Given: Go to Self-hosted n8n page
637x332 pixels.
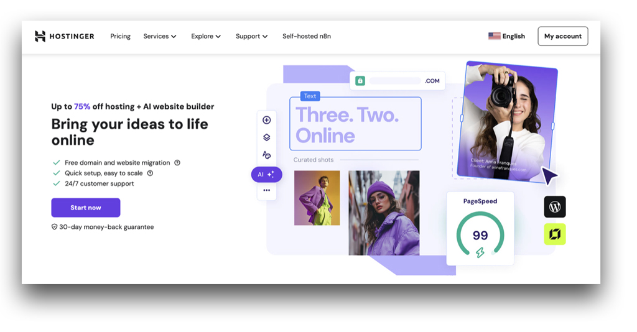Looking at the screenshot, I should click(307, 36).
